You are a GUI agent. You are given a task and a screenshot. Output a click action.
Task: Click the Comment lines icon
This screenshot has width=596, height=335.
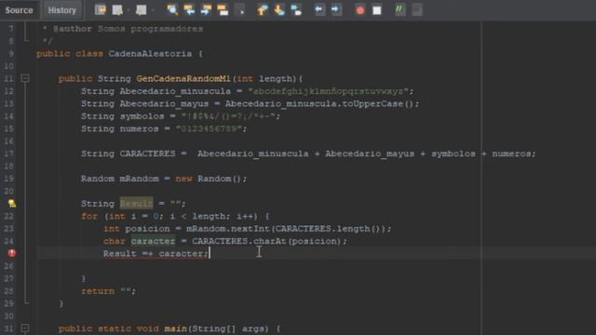coord(400,10)
